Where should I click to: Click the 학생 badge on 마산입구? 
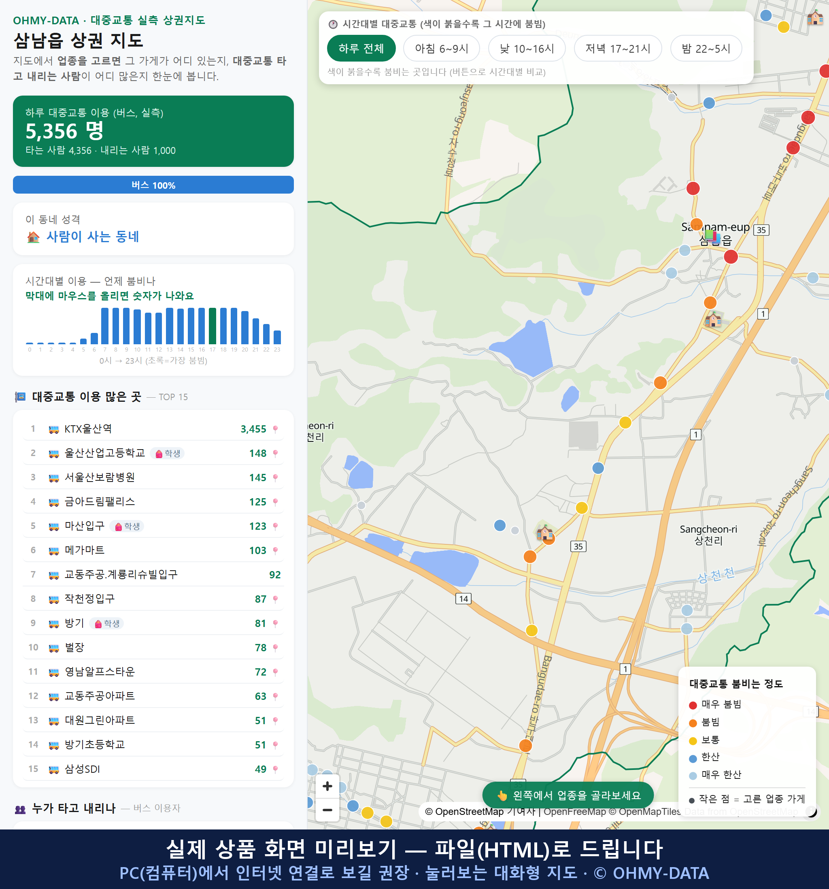click(x=127, y=527)
